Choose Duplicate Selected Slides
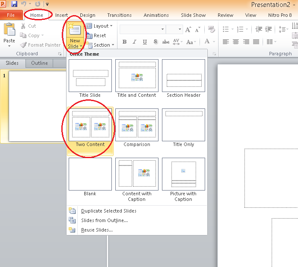 tap(108, 211)
